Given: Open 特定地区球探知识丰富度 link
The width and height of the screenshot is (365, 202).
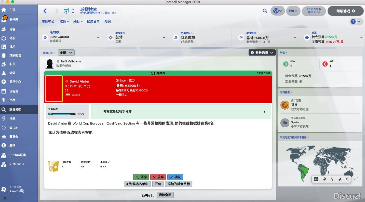Looking at the screenshot, I should (x=294, y=137).
